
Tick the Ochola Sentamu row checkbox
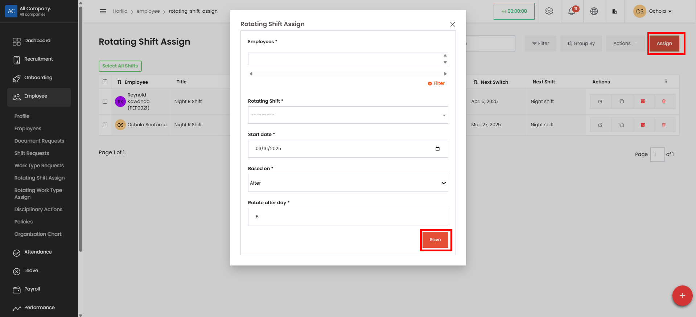tap(105, 125)
